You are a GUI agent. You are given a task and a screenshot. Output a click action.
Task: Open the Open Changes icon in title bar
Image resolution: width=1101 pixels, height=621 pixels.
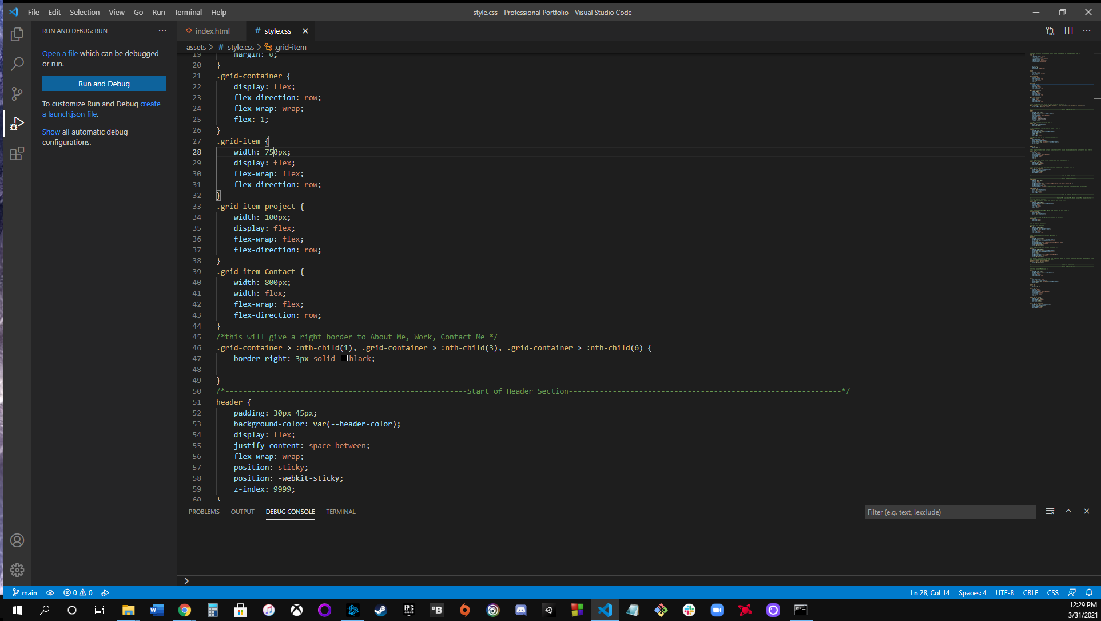(x=1050, y=31)
